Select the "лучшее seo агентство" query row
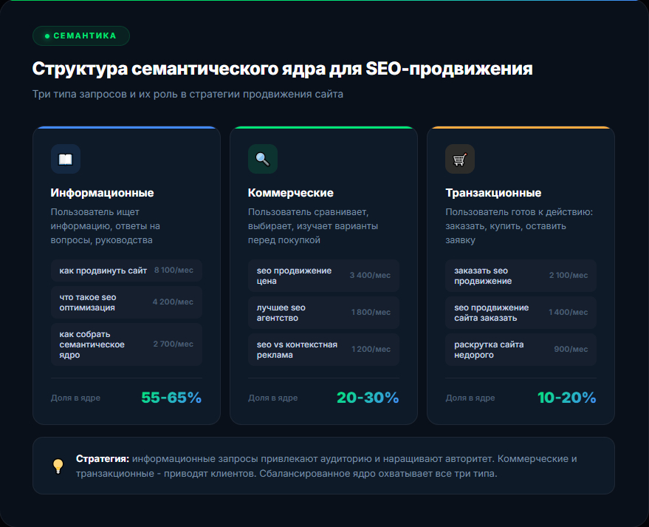649x527 pixels. [323, 313]
